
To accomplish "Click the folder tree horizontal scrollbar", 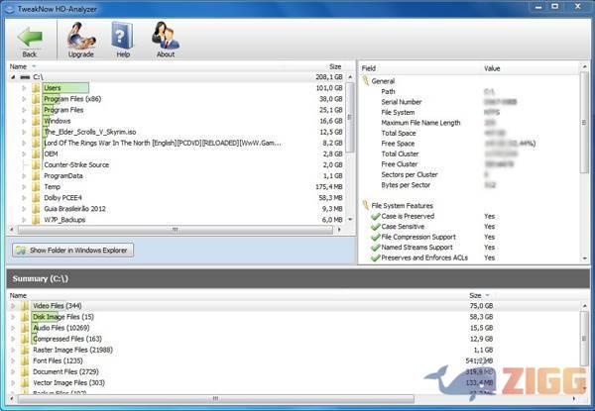I will pyautogui.click(x=175, y=230).
